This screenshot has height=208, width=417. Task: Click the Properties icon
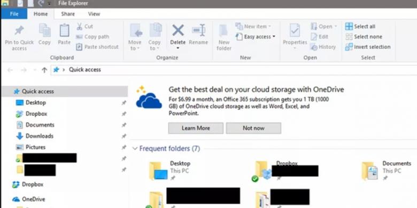coord(295,30)
